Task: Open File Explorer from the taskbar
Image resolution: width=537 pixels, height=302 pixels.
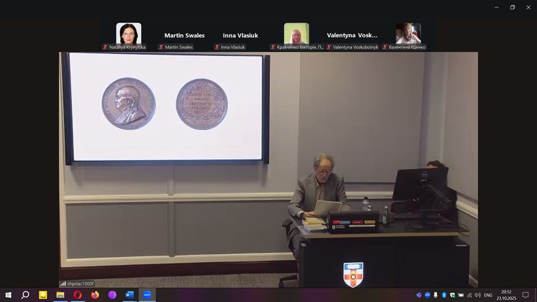Action: 60,295
